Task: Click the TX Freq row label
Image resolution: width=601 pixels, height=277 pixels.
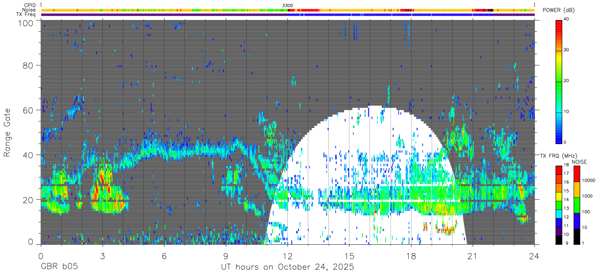Action: (25, 15)
